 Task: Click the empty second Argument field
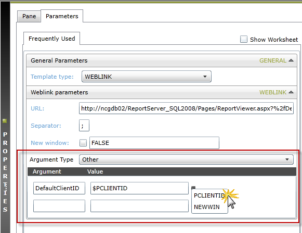[59, 206]
